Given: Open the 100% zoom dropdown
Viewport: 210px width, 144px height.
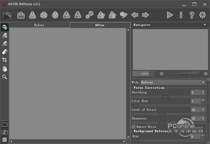Looking at the screenshot, I should click(x=152, y=74).
